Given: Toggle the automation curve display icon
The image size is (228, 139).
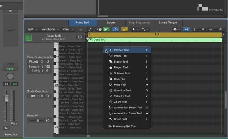Looking at the screenshot, I should (90, 30).
